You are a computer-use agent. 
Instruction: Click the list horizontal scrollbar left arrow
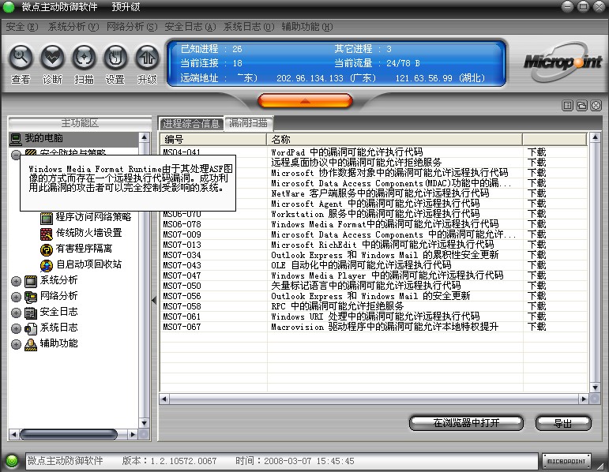point(164,399)
